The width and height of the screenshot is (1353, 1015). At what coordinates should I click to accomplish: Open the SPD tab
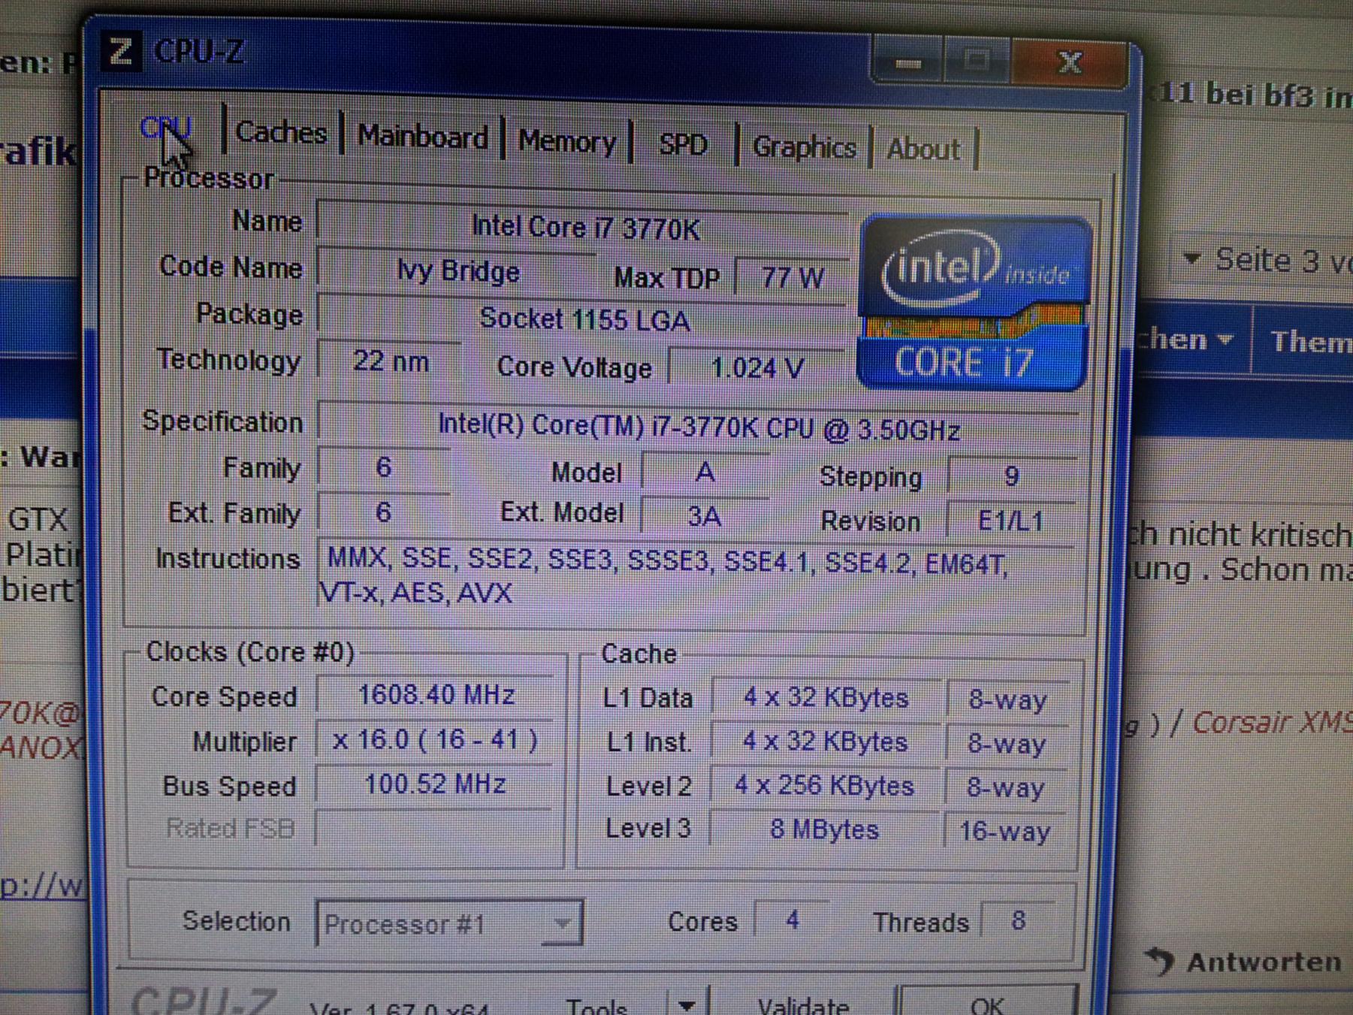tap(683, 144)
